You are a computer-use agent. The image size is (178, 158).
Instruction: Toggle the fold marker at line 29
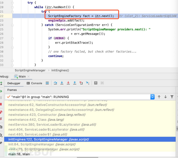coord(12,47)
